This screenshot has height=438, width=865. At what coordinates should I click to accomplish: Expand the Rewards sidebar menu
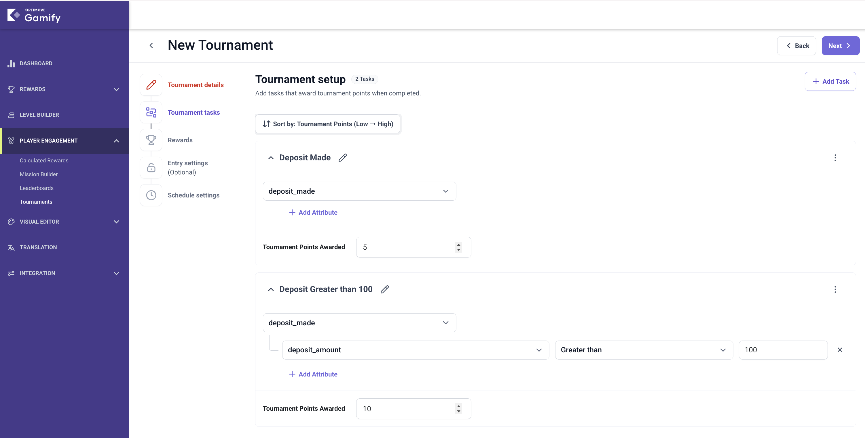coord(117,89)
